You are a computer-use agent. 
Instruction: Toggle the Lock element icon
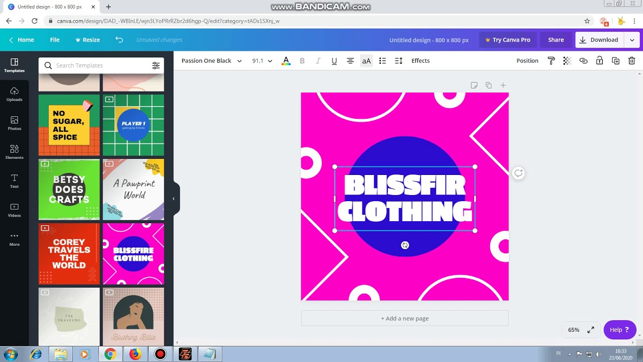coord(599,61)
